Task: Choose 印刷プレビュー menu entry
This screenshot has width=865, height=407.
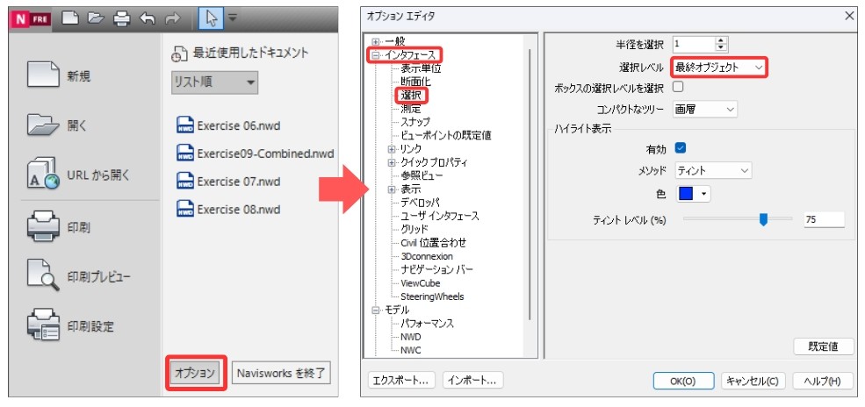Action: 79,276
